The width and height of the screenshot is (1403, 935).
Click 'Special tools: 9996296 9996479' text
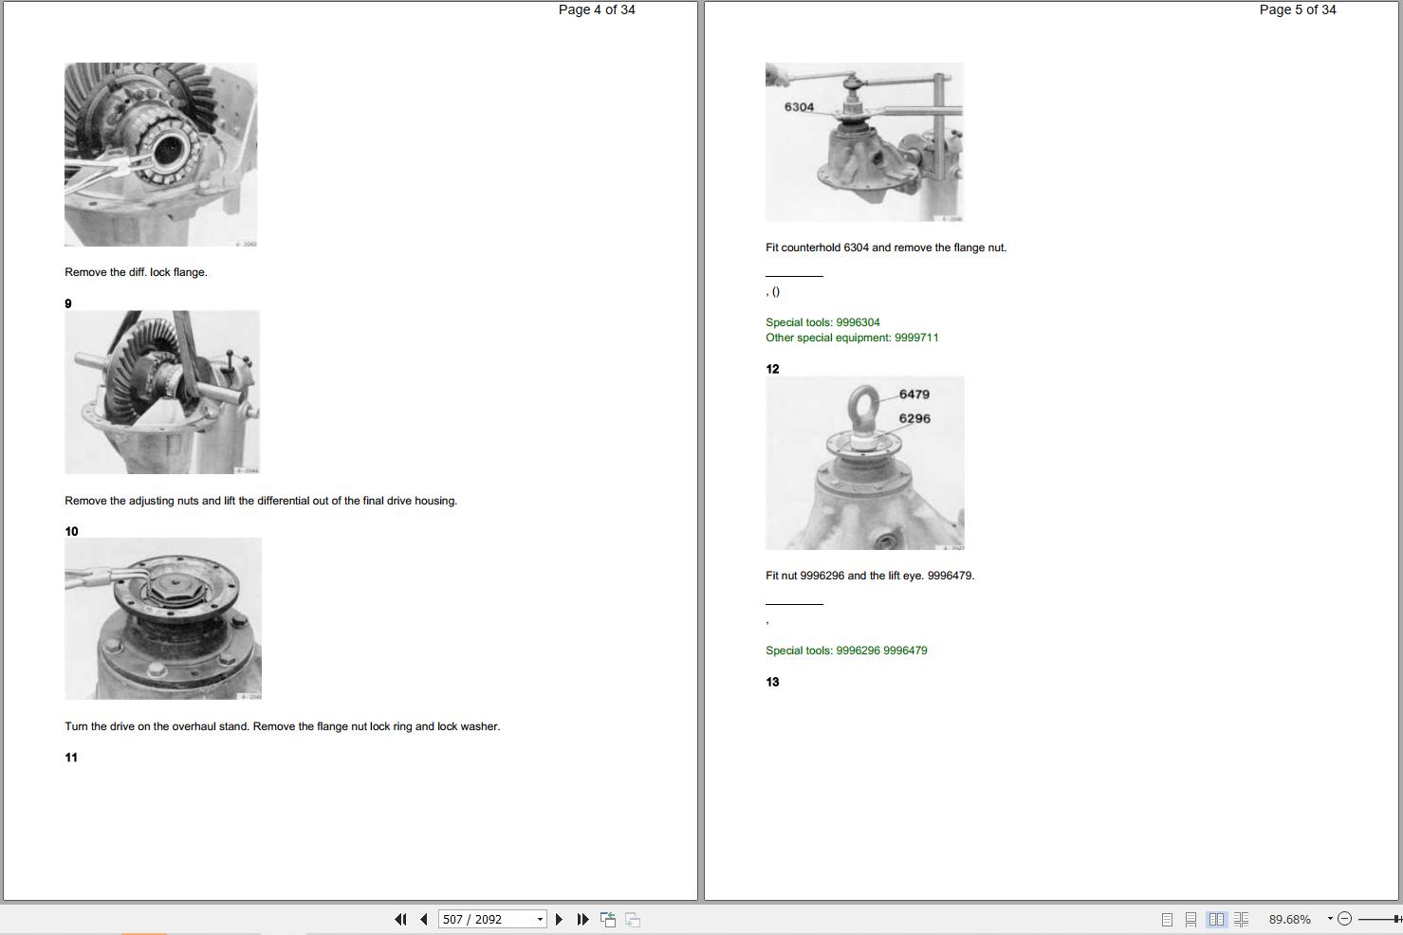tap(846, 651)
